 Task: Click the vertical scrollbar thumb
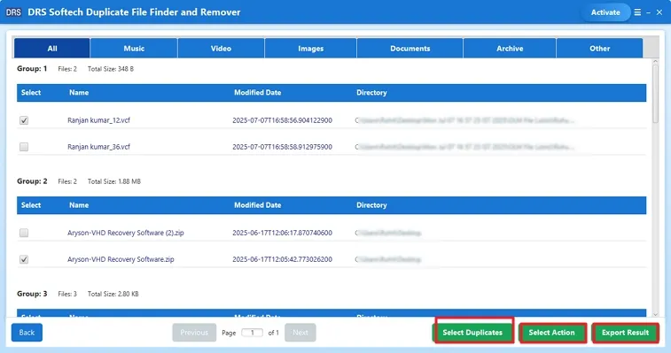[655, 94]
